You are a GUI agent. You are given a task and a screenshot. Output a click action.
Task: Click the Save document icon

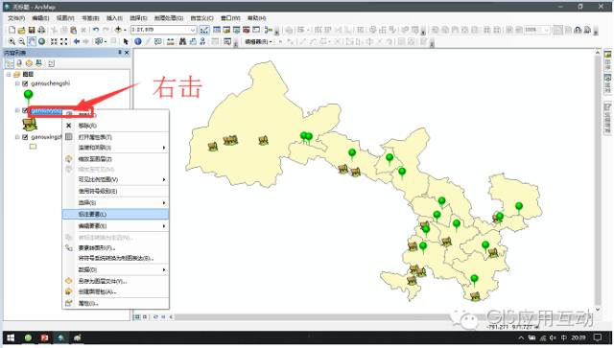pyautogui.click(x=32, y=30)
